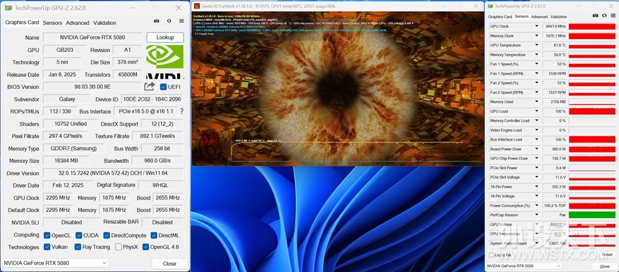Enable the PhysX checkbox
619x272 pixels.
coord(118,247)
